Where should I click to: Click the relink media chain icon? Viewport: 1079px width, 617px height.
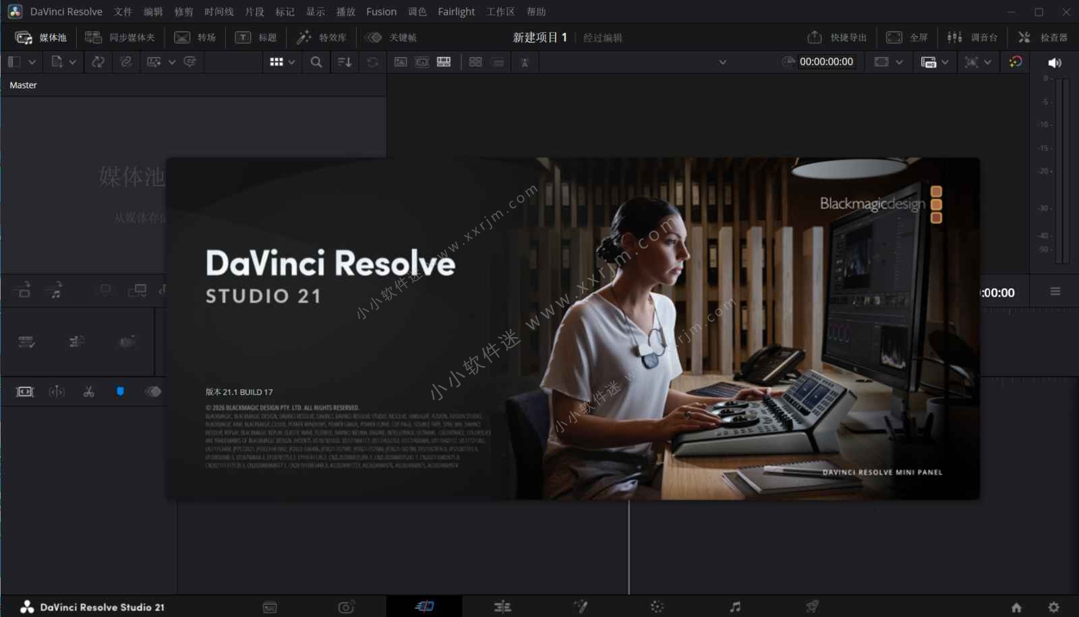[126, 62]
